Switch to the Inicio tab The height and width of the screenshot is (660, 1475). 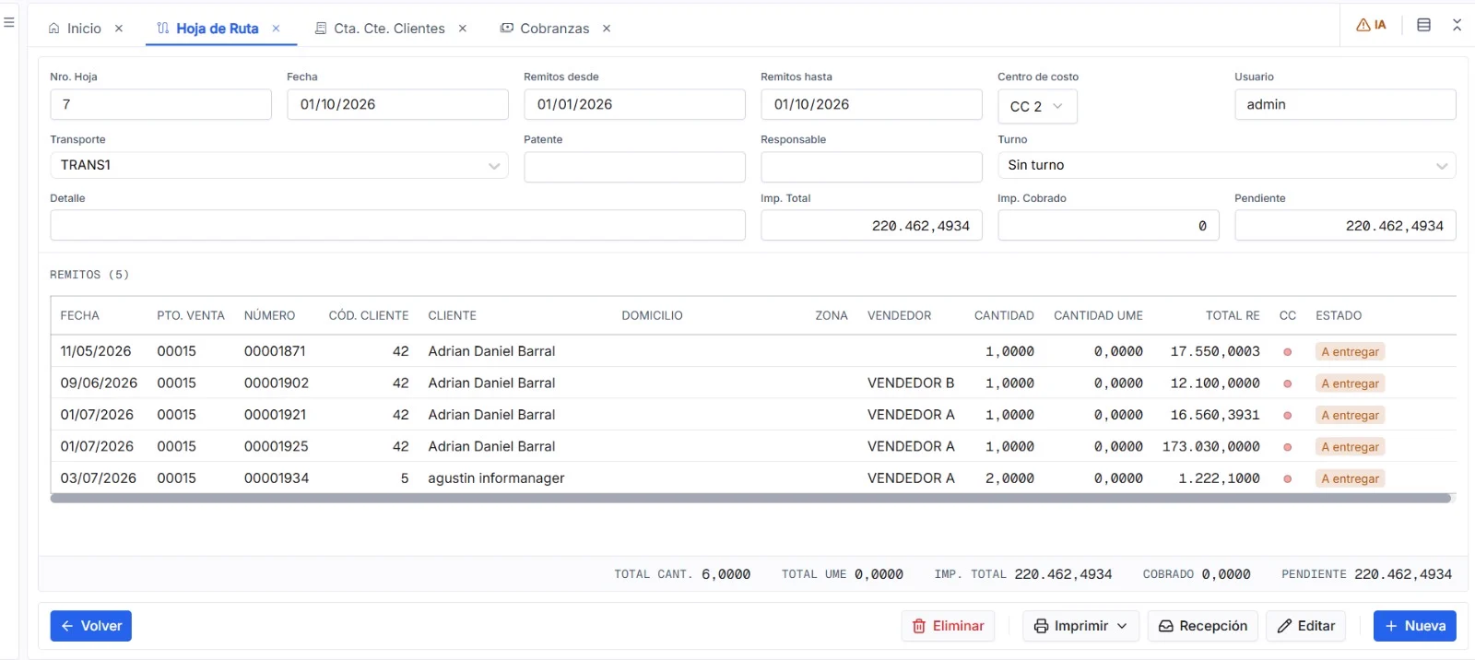(x=75, y=29)
